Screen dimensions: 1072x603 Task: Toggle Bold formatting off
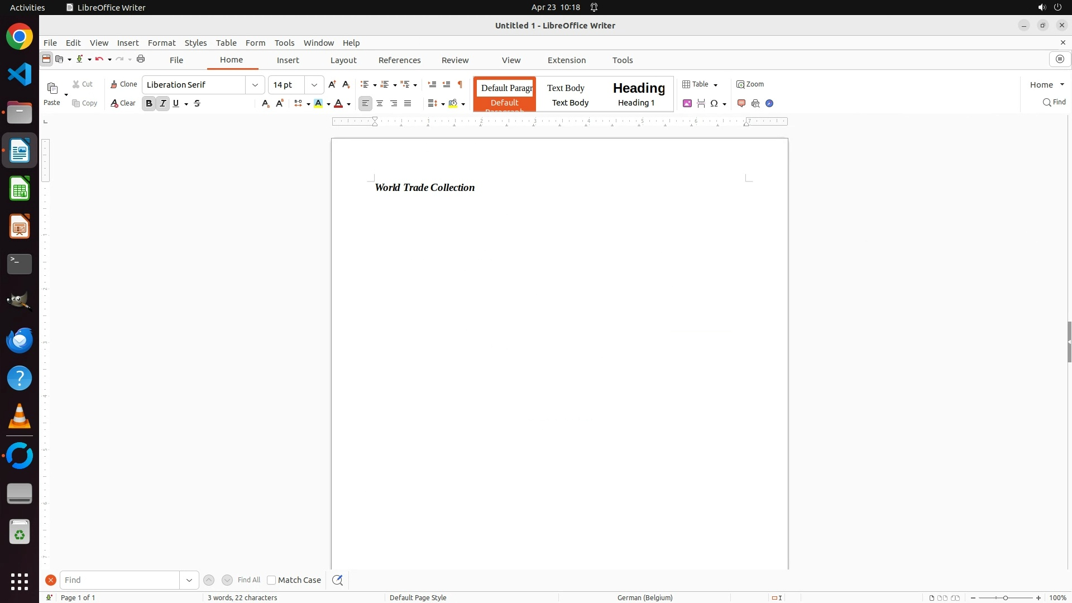click(x=149, y=103)
